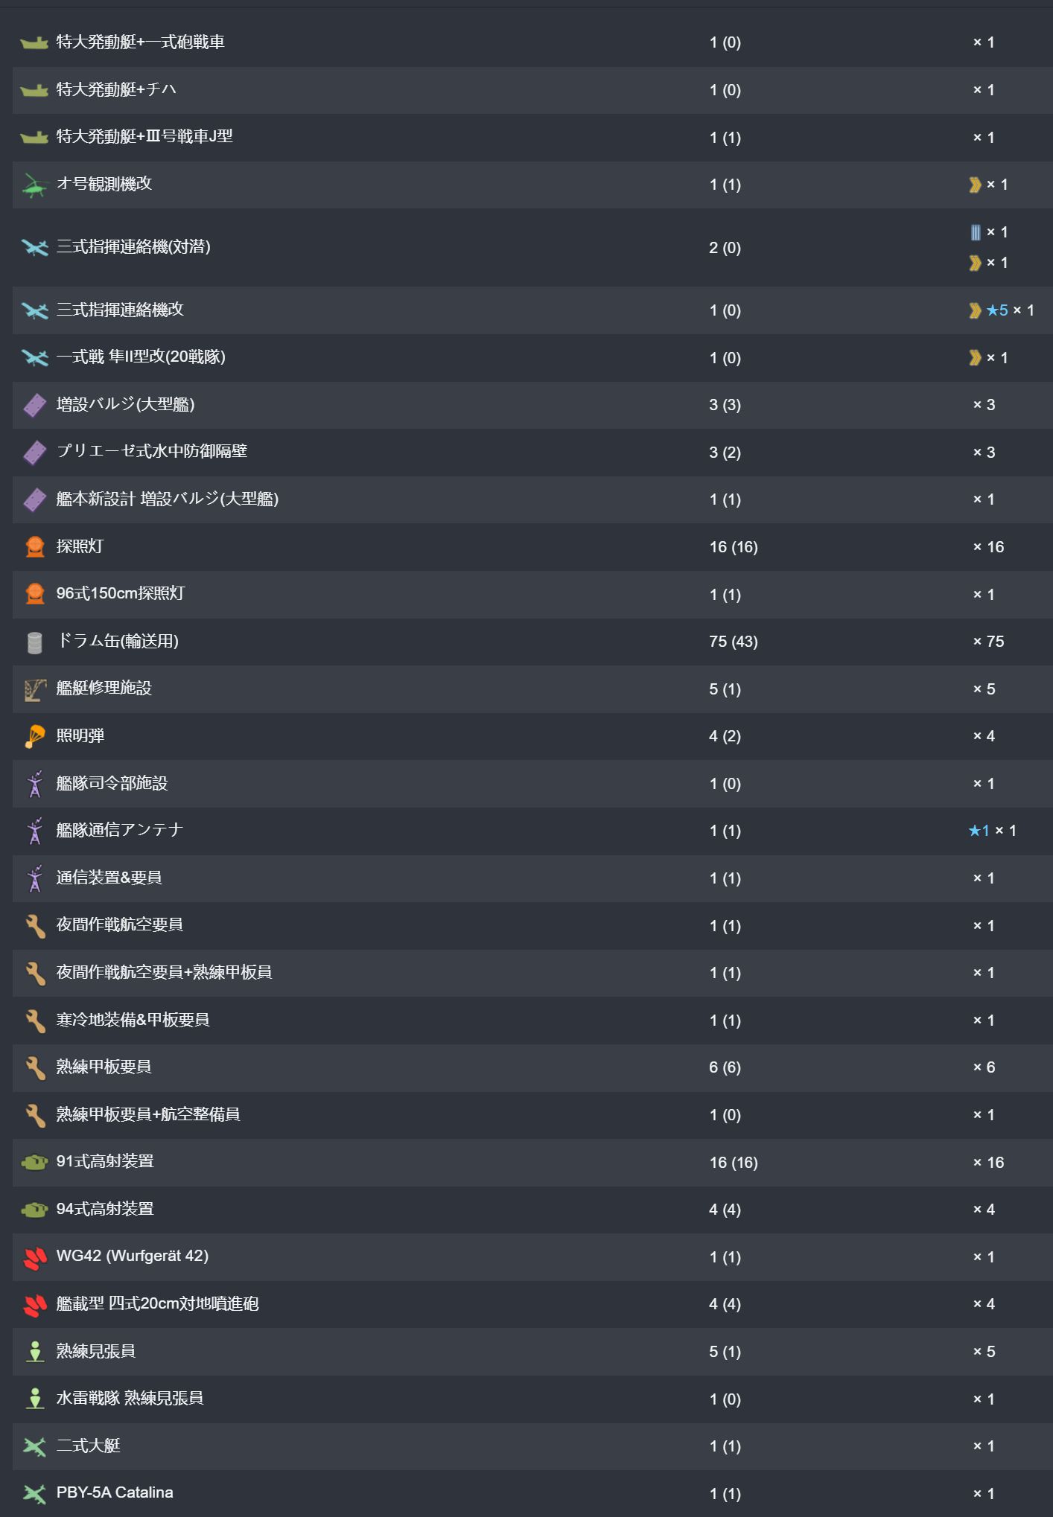The image size is (1053, 1517).
Task: Click the purple bulge icon for プリエーゼ式水中防御隔壁
Action: pyautogui.click(x=35, y=453)
